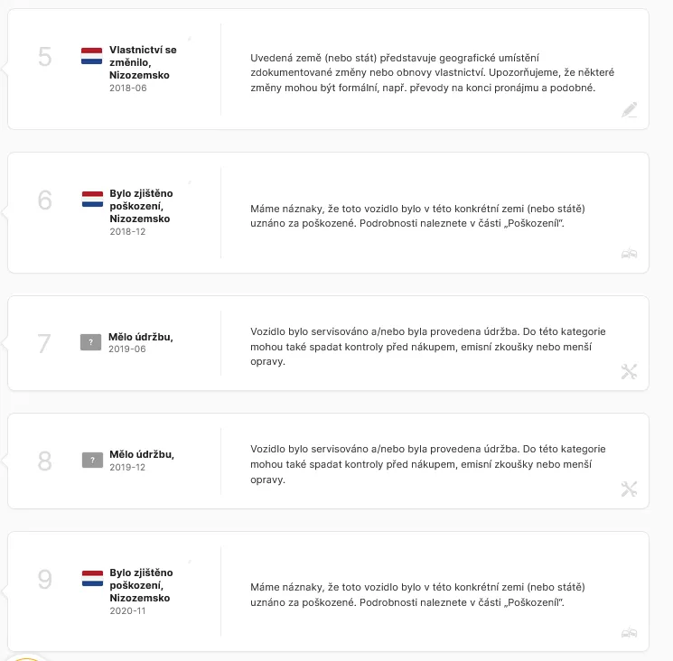Viewport: 673px width, 661px height.
Task: Click the wrench tools icon in entry 8
Action: (630, 489)
